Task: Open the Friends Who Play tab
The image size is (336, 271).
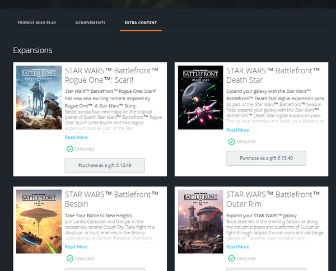Action: point(37,23)
